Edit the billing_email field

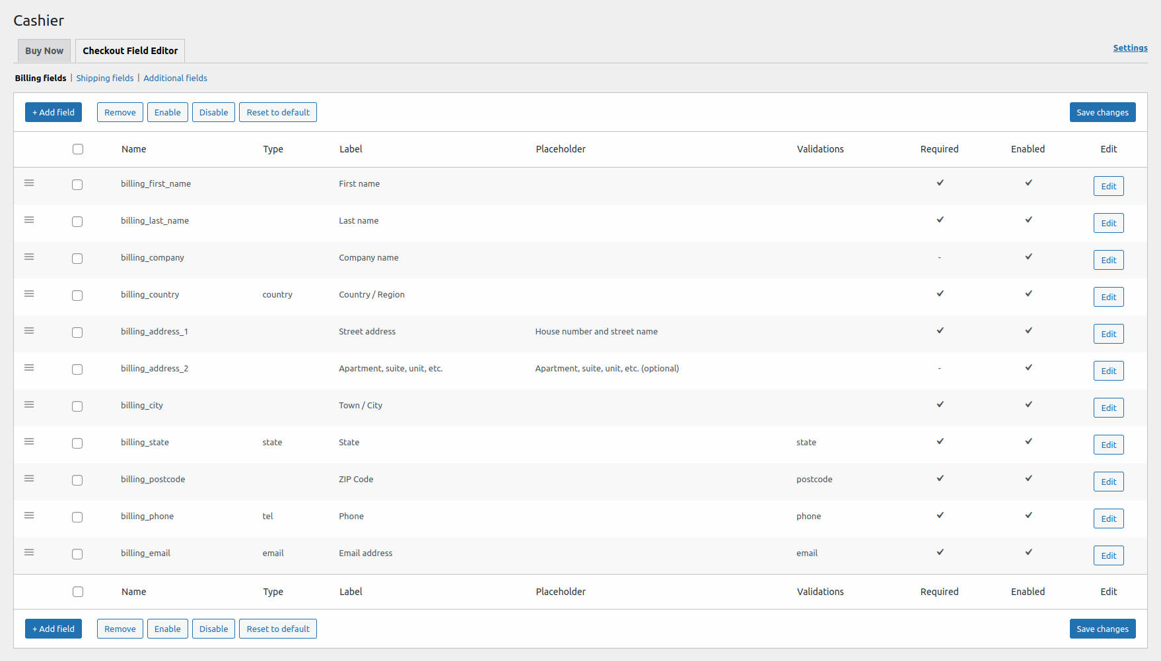tap(1108, 555)
